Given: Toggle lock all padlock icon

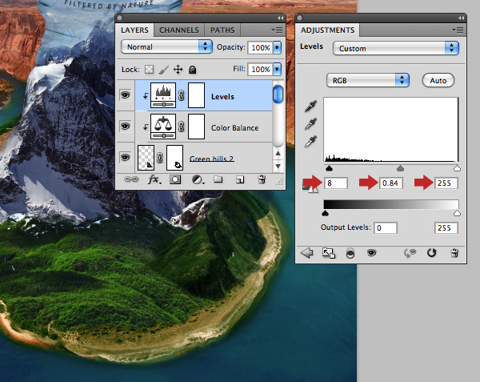Looking at the screenshot, I should pyautogui.click(x=192, y=70).
